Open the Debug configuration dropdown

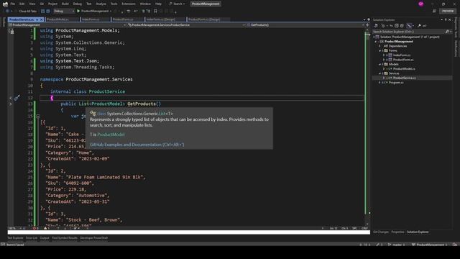click(x=64, y=12)
